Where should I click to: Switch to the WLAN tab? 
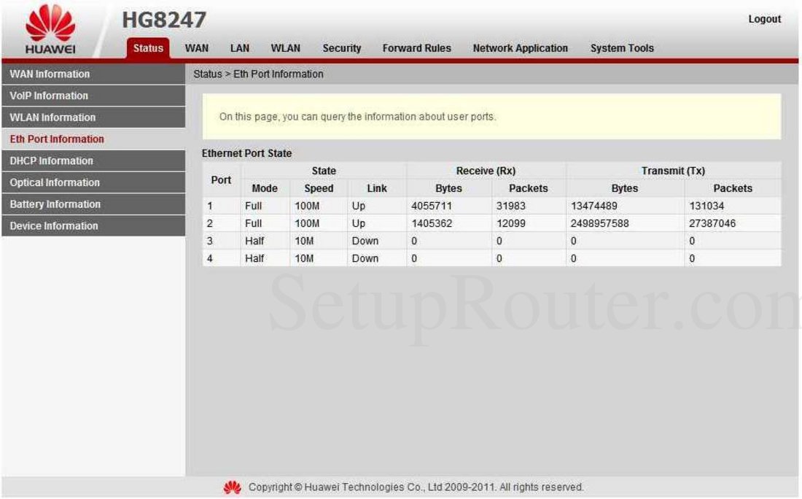285,48
